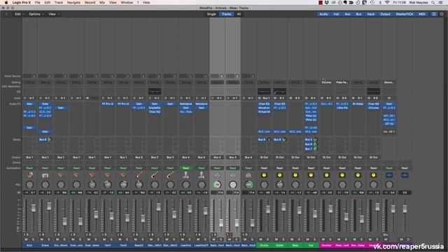Open the Track menu in the menu bar
This screenshot has height=252, width=448.
(x=59, y=3)
